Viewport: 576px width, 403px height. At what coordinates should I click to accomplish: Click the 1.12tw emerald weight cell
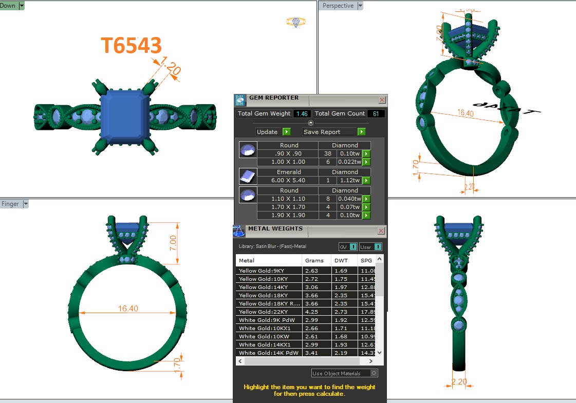(349, 180)
